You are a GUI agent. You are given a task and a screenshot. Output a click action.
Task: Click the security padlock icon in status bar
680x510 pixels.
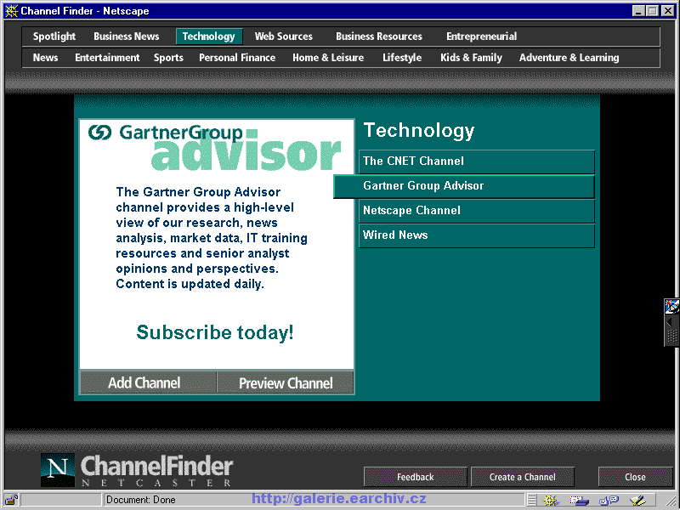coord(11,500)
